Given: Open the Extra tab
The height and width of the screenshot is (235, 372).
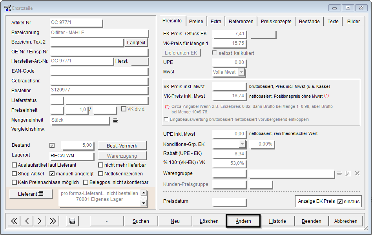Looking at the screenshot, I should (x=216, y=21).
